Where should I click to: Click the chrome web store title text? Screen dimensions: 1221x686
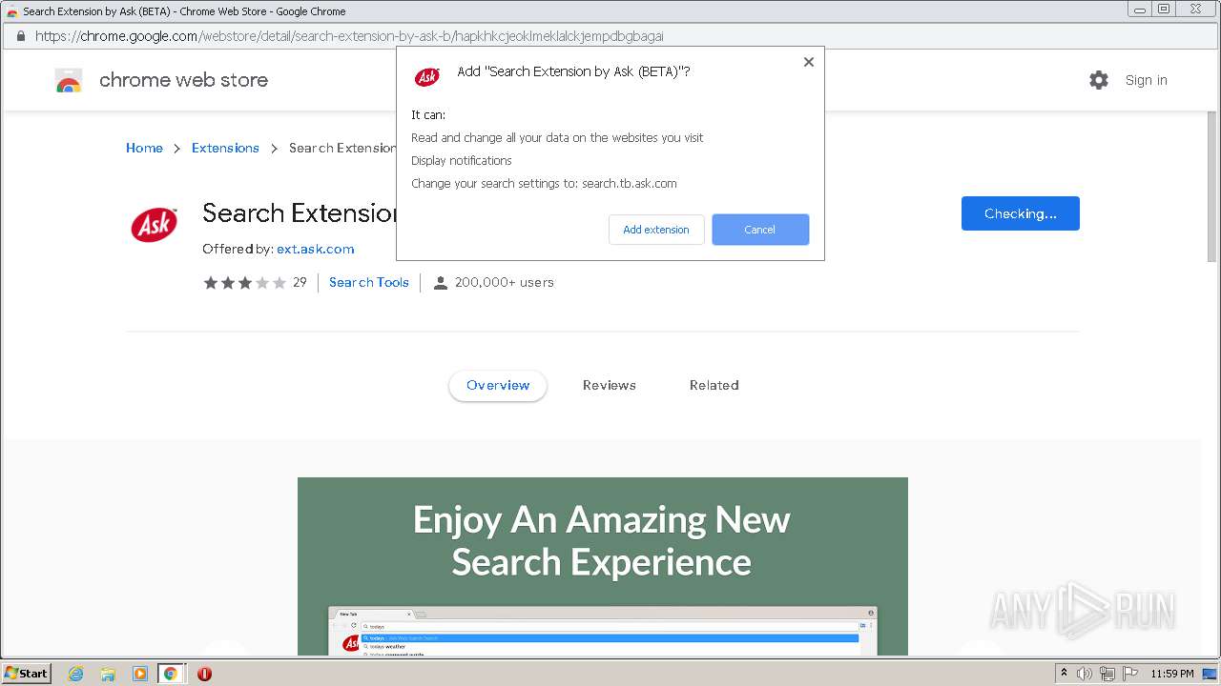[x=183, y=80]
